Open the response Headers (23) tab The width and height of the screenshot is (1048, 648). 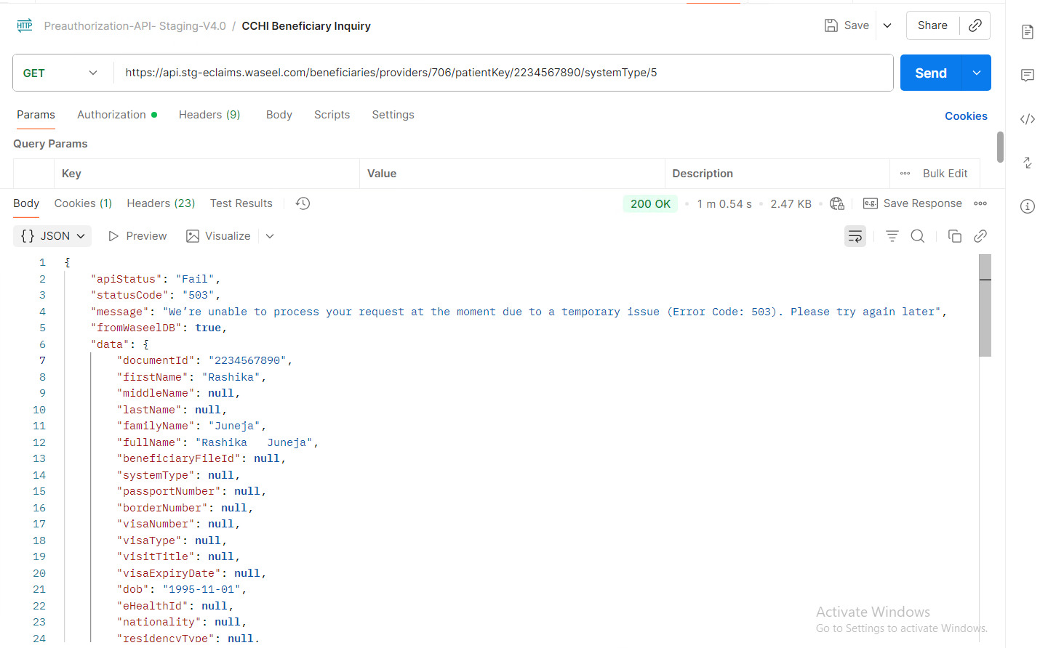[161, 203]
